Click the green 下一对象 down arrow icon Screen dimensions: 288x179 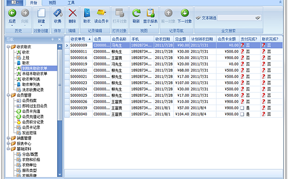184,13
